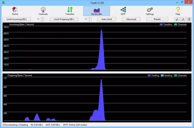Click the graph layout icon beside magnifiers
The height and width of the screenshot is (128, 194).
coord(189,19)
